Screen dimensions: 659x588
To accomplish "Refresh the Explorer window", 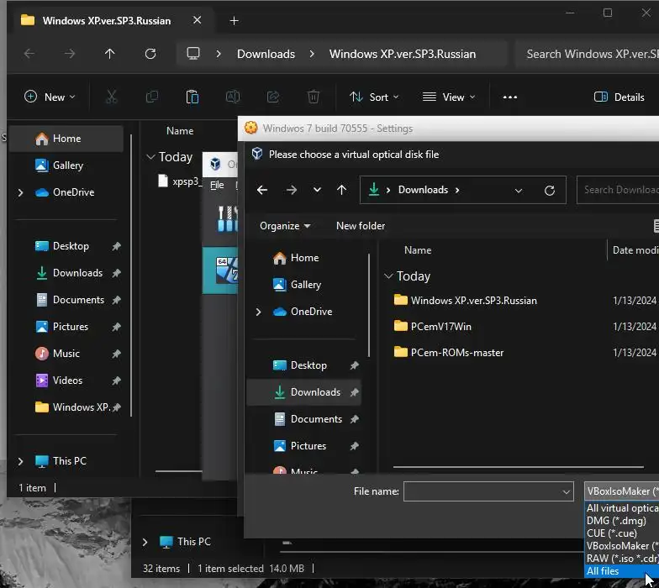I will pos(150,54).
